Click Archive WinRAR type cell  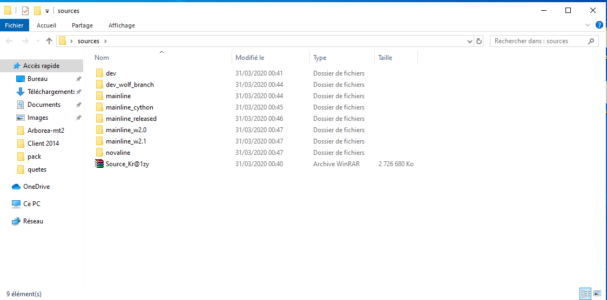point(336,164)
